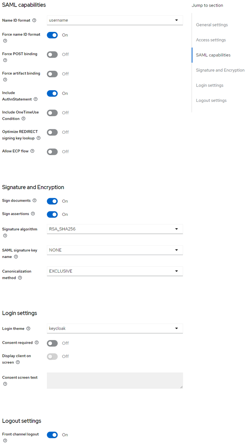
Task: Open the Name ID format dropdown
Action: tap(115, 20)
